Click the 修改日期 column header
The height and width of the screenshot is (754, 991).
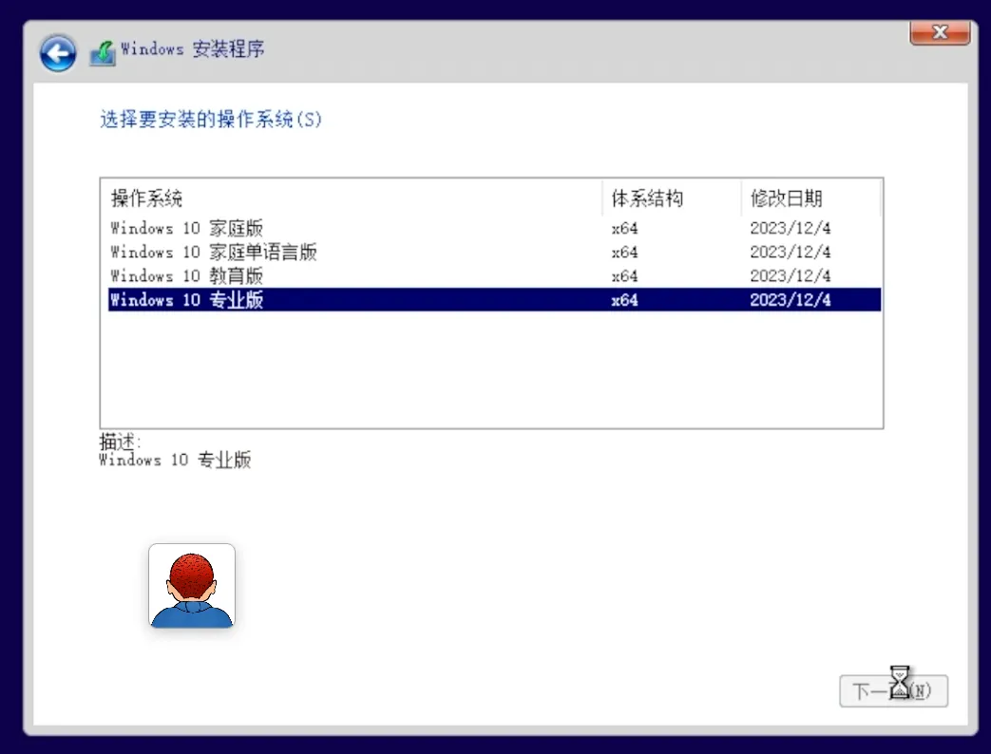[x=810, y=198]
